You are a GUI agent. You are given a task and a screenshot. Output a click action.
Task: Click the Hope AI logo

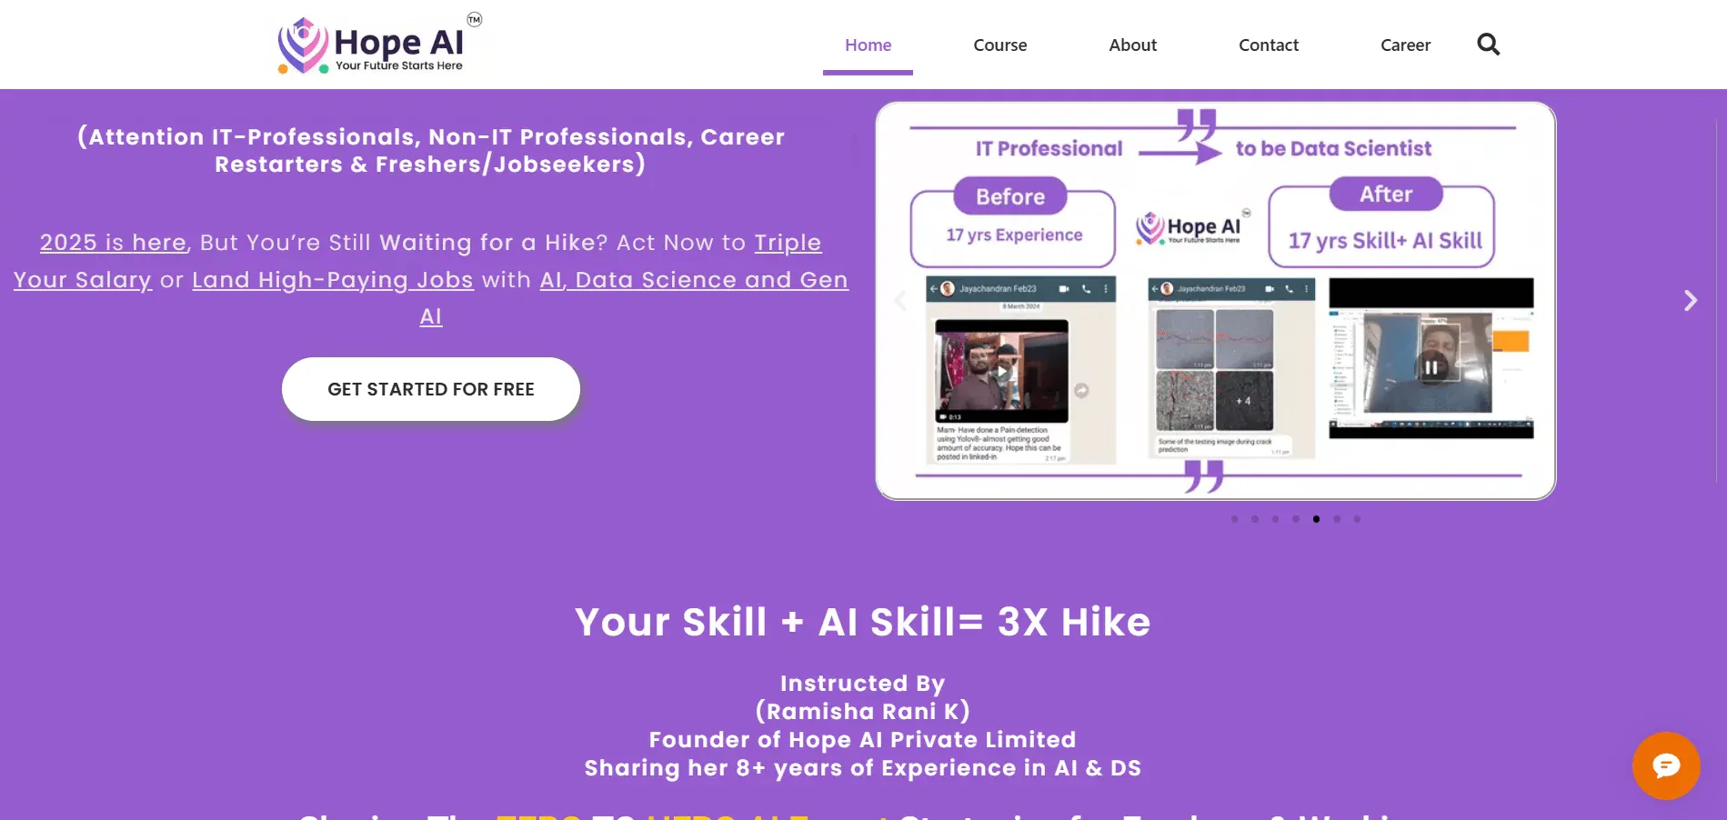point(380,44)
